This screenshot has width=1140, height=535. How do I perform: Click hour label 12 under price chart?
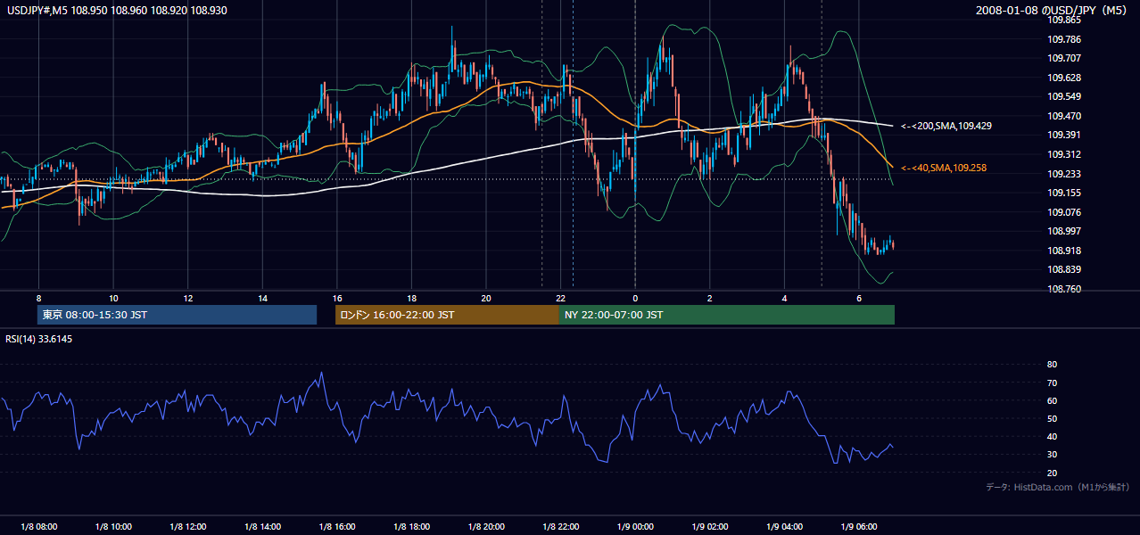click(188, 298)
